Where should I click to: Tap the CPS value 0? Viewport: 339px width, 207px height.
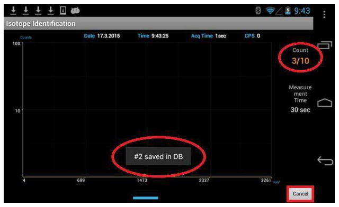pos(258,36)
